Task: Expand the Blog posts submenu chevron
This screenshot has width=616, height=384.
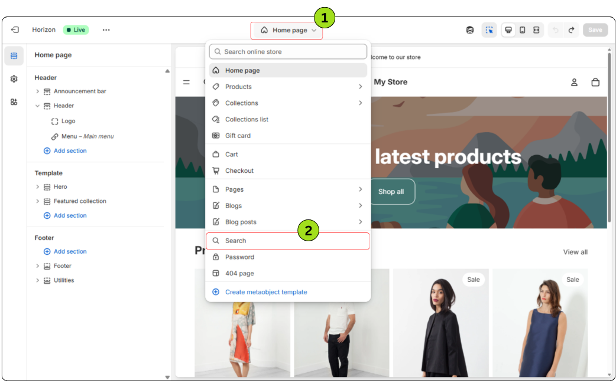Action: tap(360, 222)
